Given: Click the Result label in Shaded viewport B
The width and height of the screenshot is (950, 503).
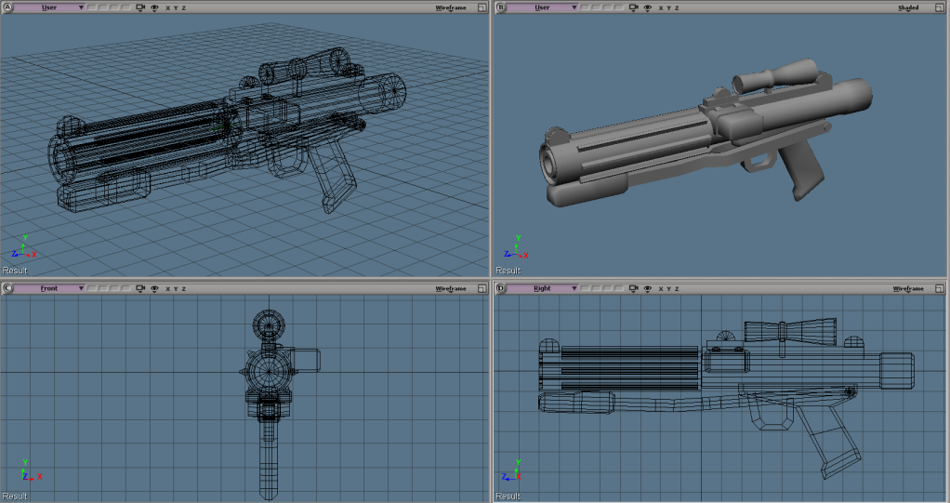Looking at the screenshot, I should [508, 271].
